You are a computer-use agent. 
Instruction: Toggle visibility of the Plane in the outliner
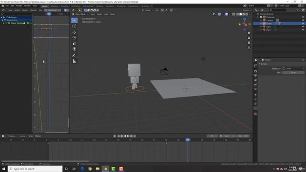point(303,30)
